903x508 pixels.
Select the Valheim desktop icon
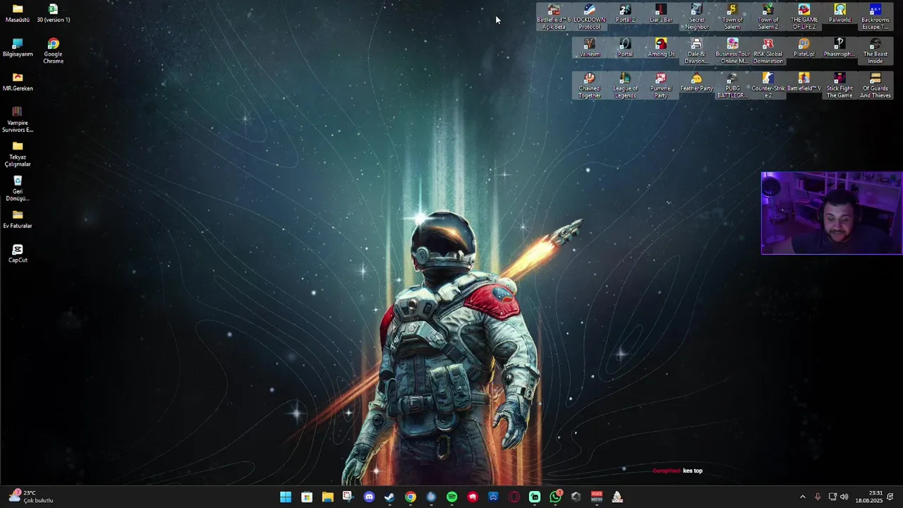pyautogui.click(x=590, y=48)
